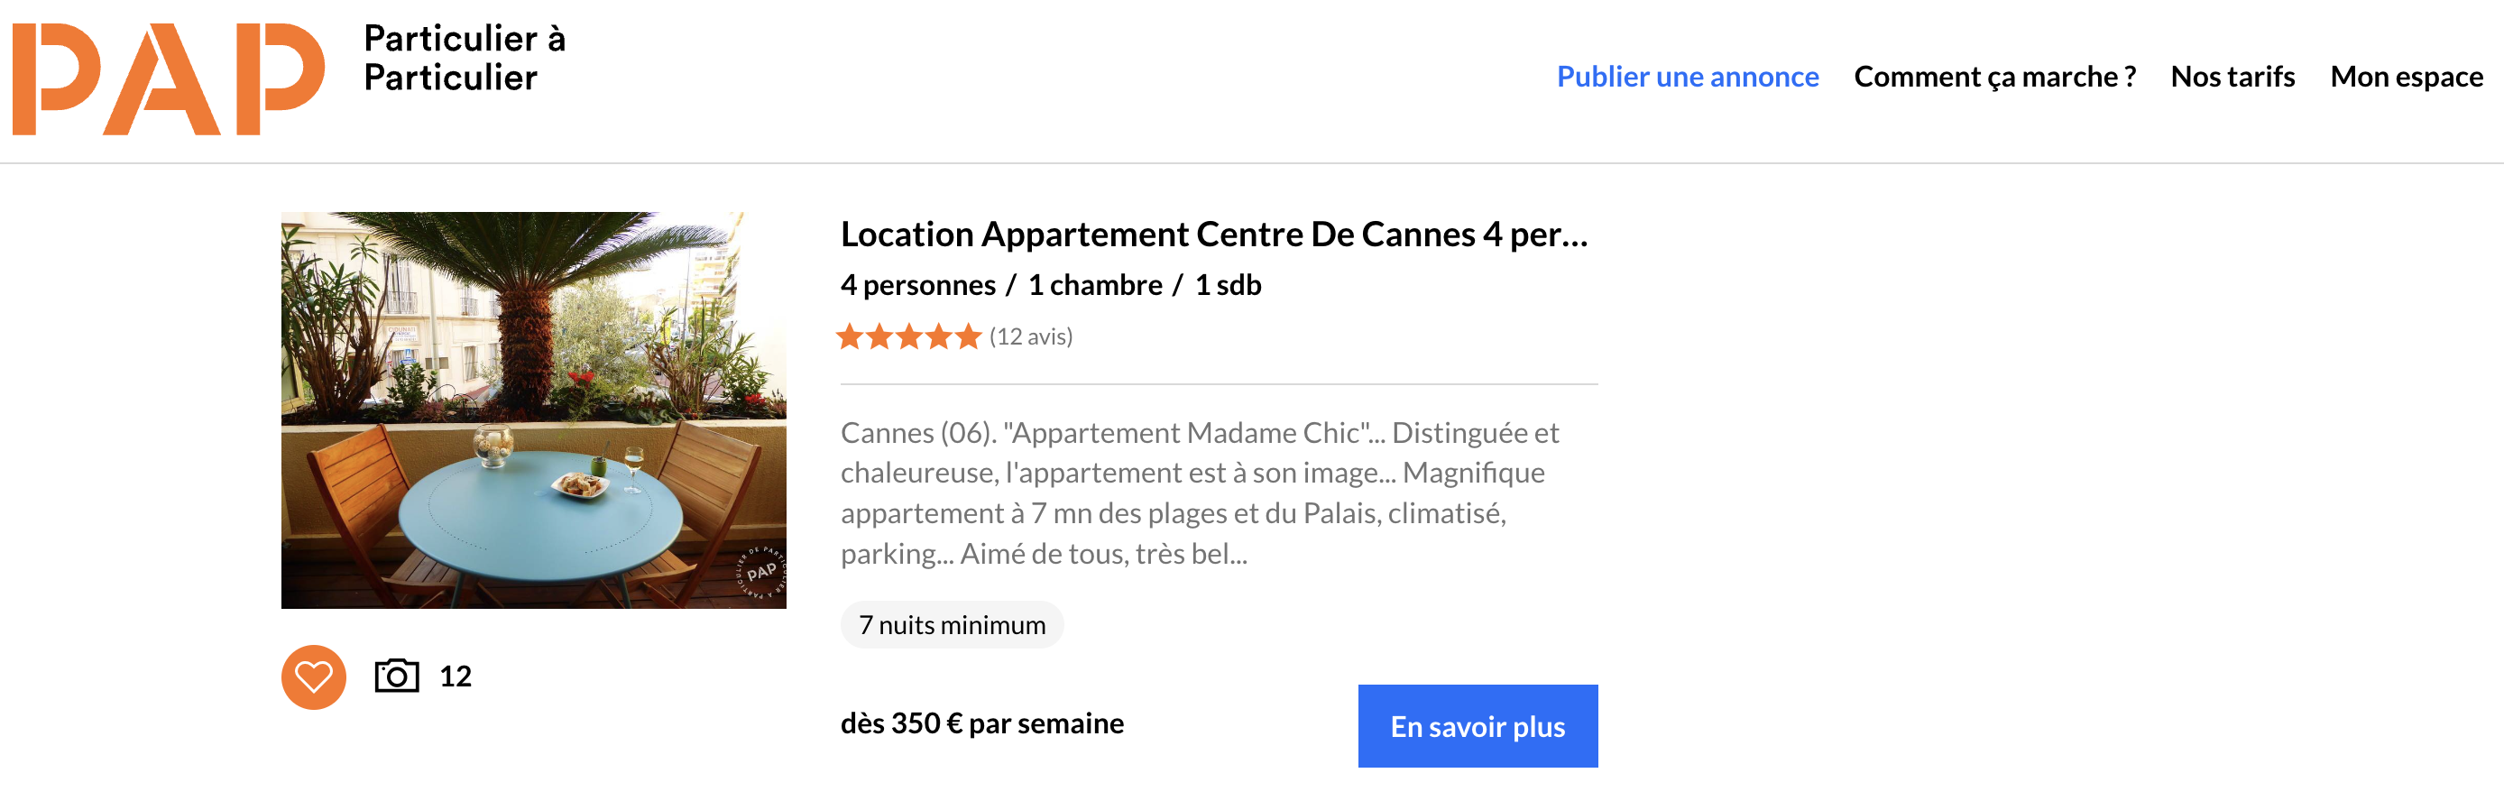Click the 1 sdb detail text
Viewport: 2504px width, 810px height.
pyautogui.click(x=1228, y=285)
